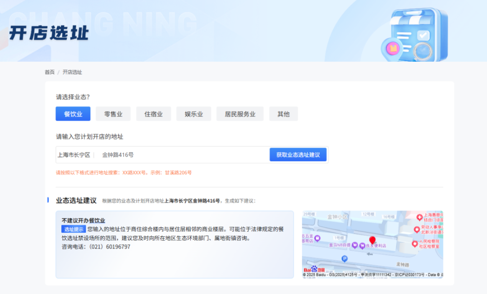Open the 首页 breadcrumb link
This screenshot has width=487, height=294.
[x=49, y=72]
